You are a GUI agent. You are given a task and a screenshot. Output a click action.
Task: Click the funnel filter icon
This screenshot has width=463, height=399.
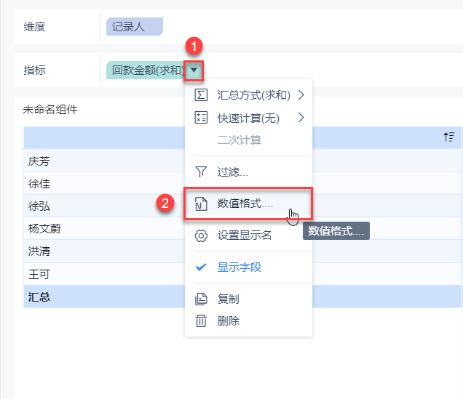pyautogui.click(x=202, y=172)
